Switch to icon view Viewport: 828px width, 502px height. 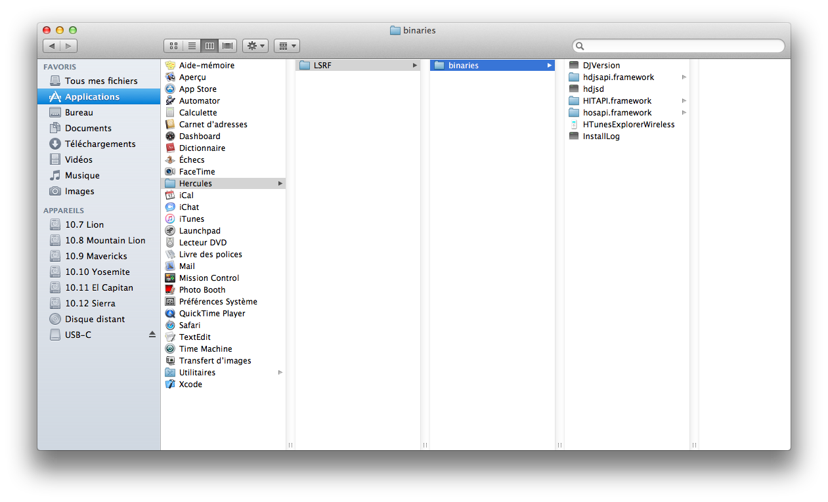pyautogui.click(x=173, y=46)
